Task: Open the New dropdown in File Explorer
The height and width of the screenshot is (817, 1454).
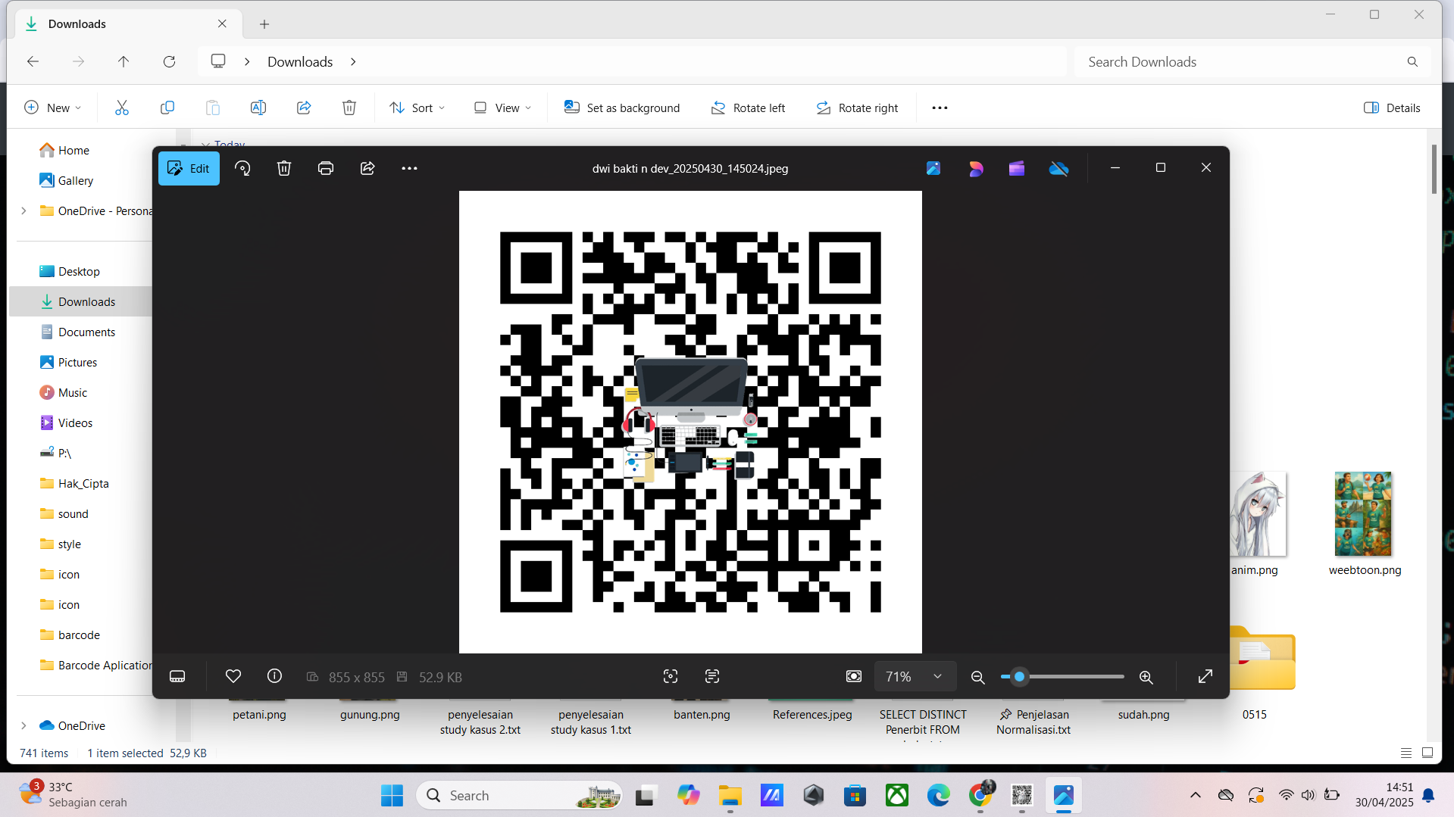Action: 53,108
